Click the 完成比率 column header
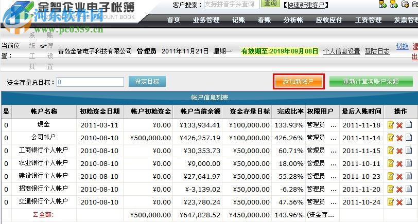This screenshot has height=224, width=418. 288,111
